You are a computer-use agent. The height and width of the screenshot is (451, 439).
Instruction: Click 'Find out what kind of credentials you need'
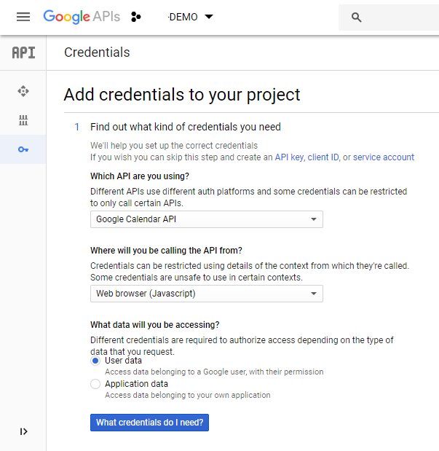[x=186, y=127]
